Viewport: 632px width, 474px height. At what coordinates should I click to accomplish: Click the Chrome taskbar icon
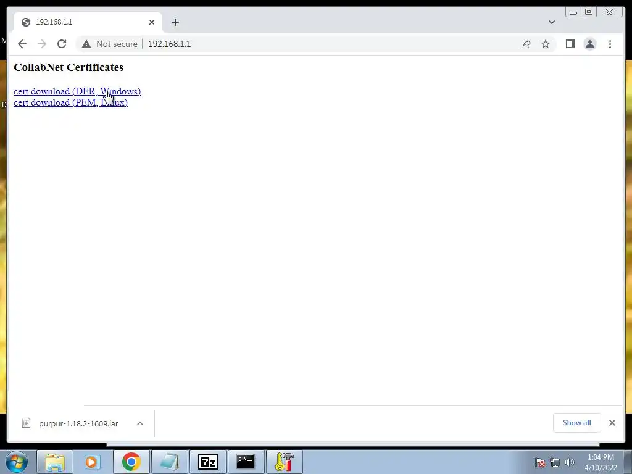pyautogui.click(x=131, y=462)
